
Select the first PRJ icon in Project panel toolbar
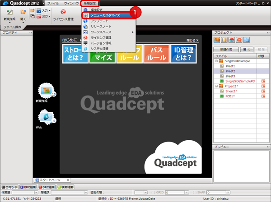coord(217,40)
